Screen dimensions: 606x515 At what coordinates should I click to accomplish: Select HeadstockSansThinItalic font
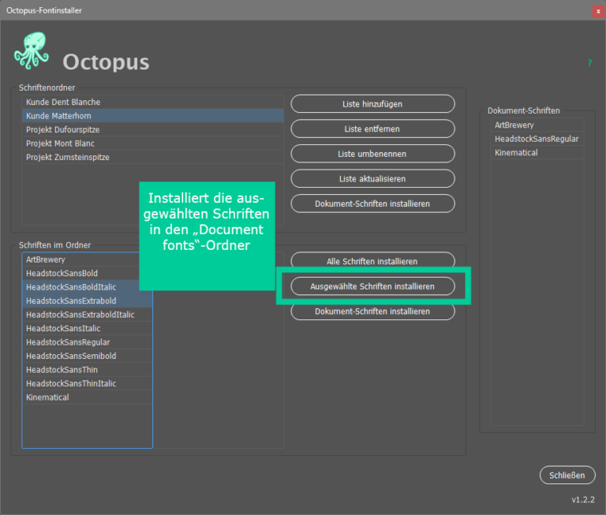point(88,383)
